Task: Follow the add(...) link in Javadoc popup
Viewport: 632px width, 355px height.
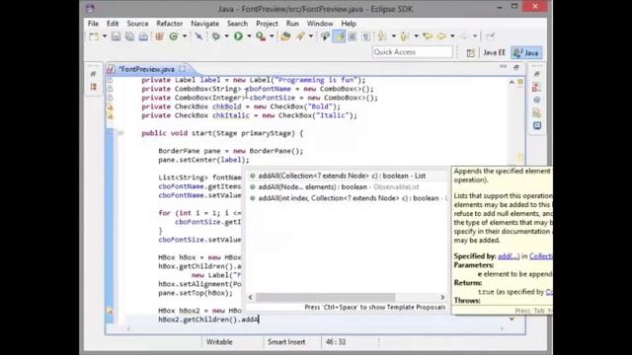Action: click(x=509, y=256)
